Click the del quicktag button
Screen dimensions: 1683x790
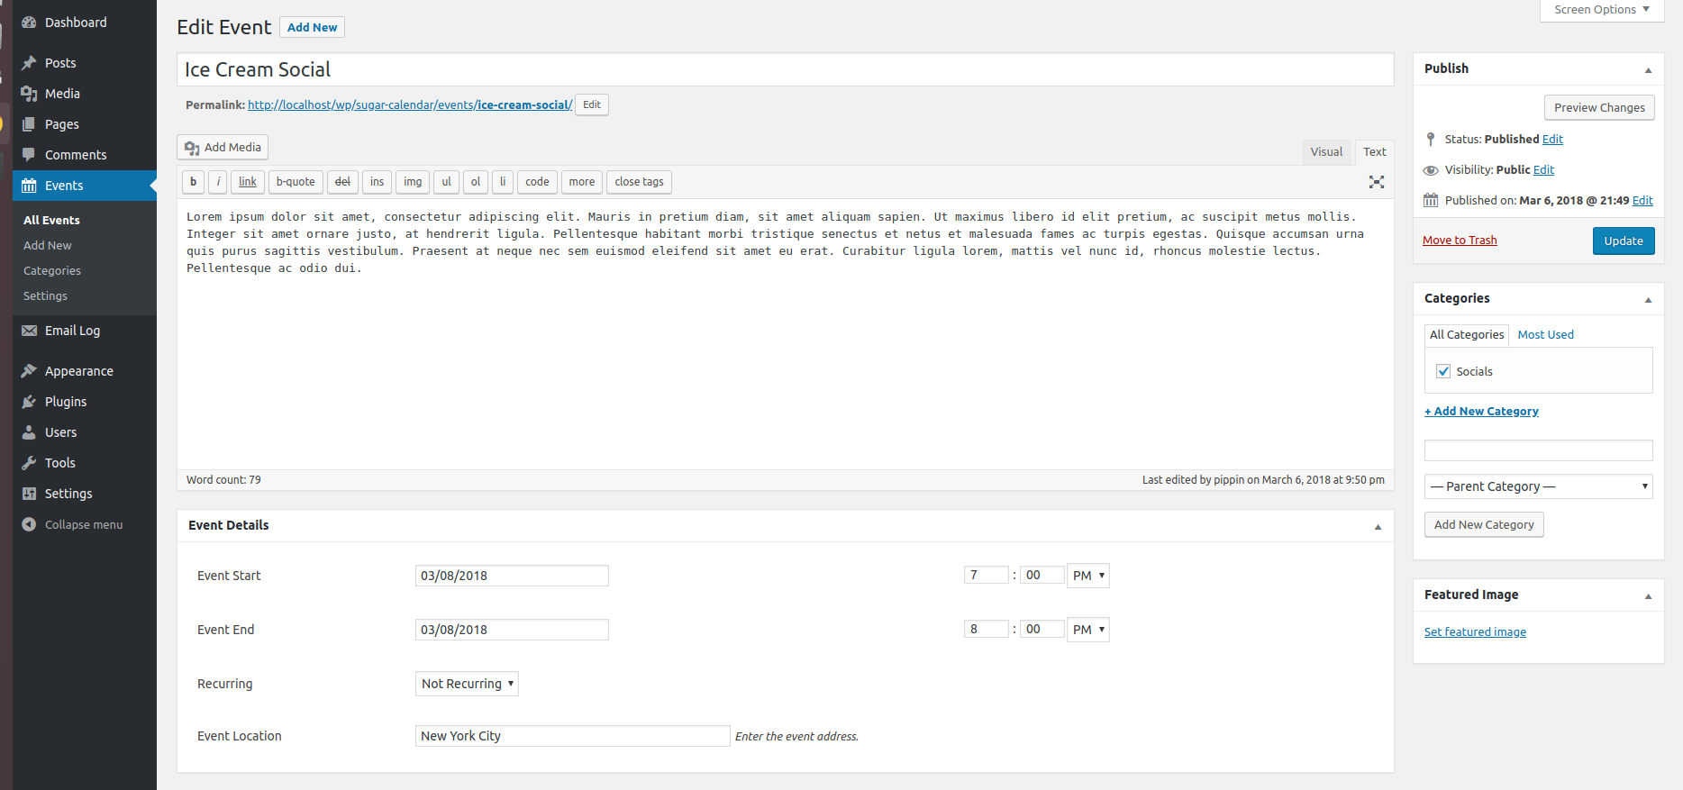[x=342, y=182]
